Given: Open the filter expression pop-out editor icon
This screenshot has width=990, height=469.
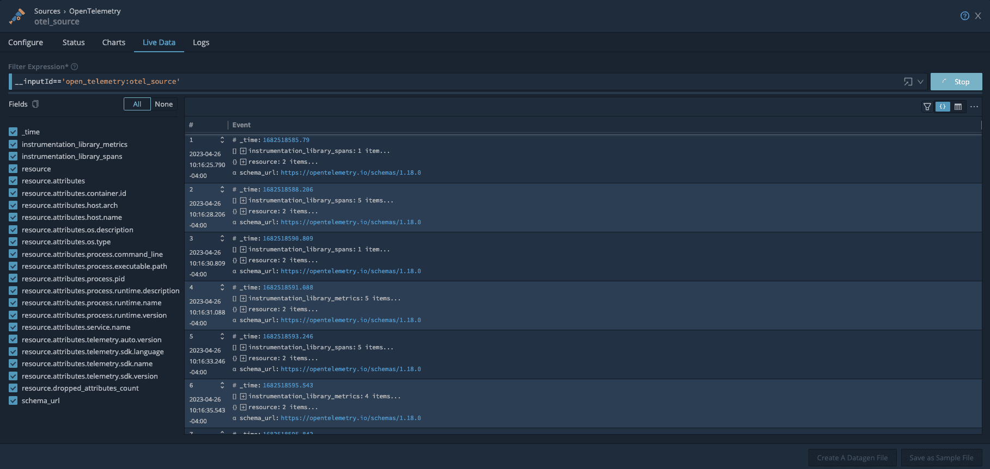Looking at the screenshot, I should [908, 82].
